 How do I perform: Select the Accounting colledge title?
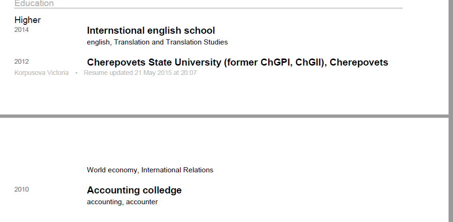[134, 190]
